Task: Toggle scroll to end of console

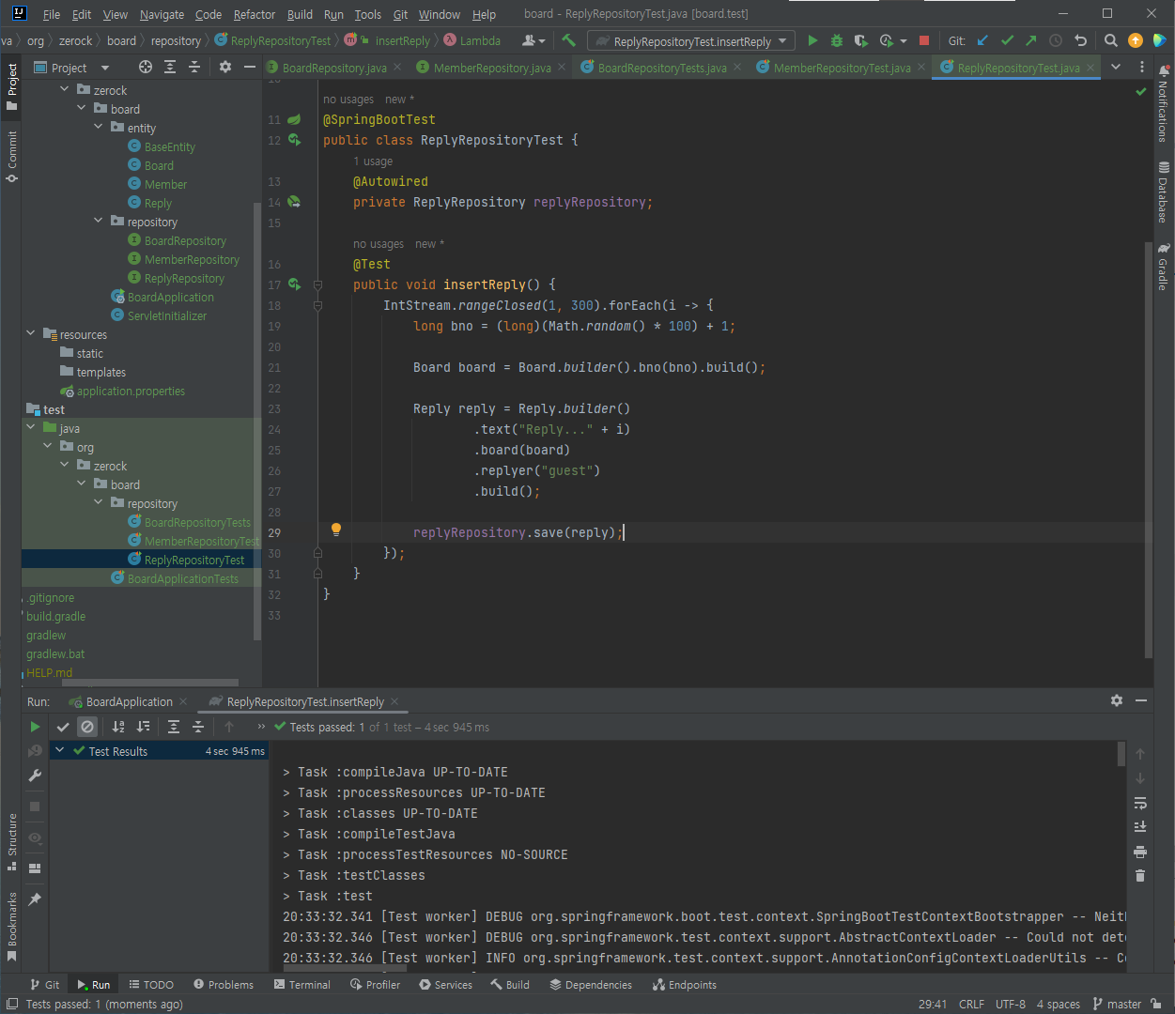Action: pyautogui.click(x=1140, y=827)
